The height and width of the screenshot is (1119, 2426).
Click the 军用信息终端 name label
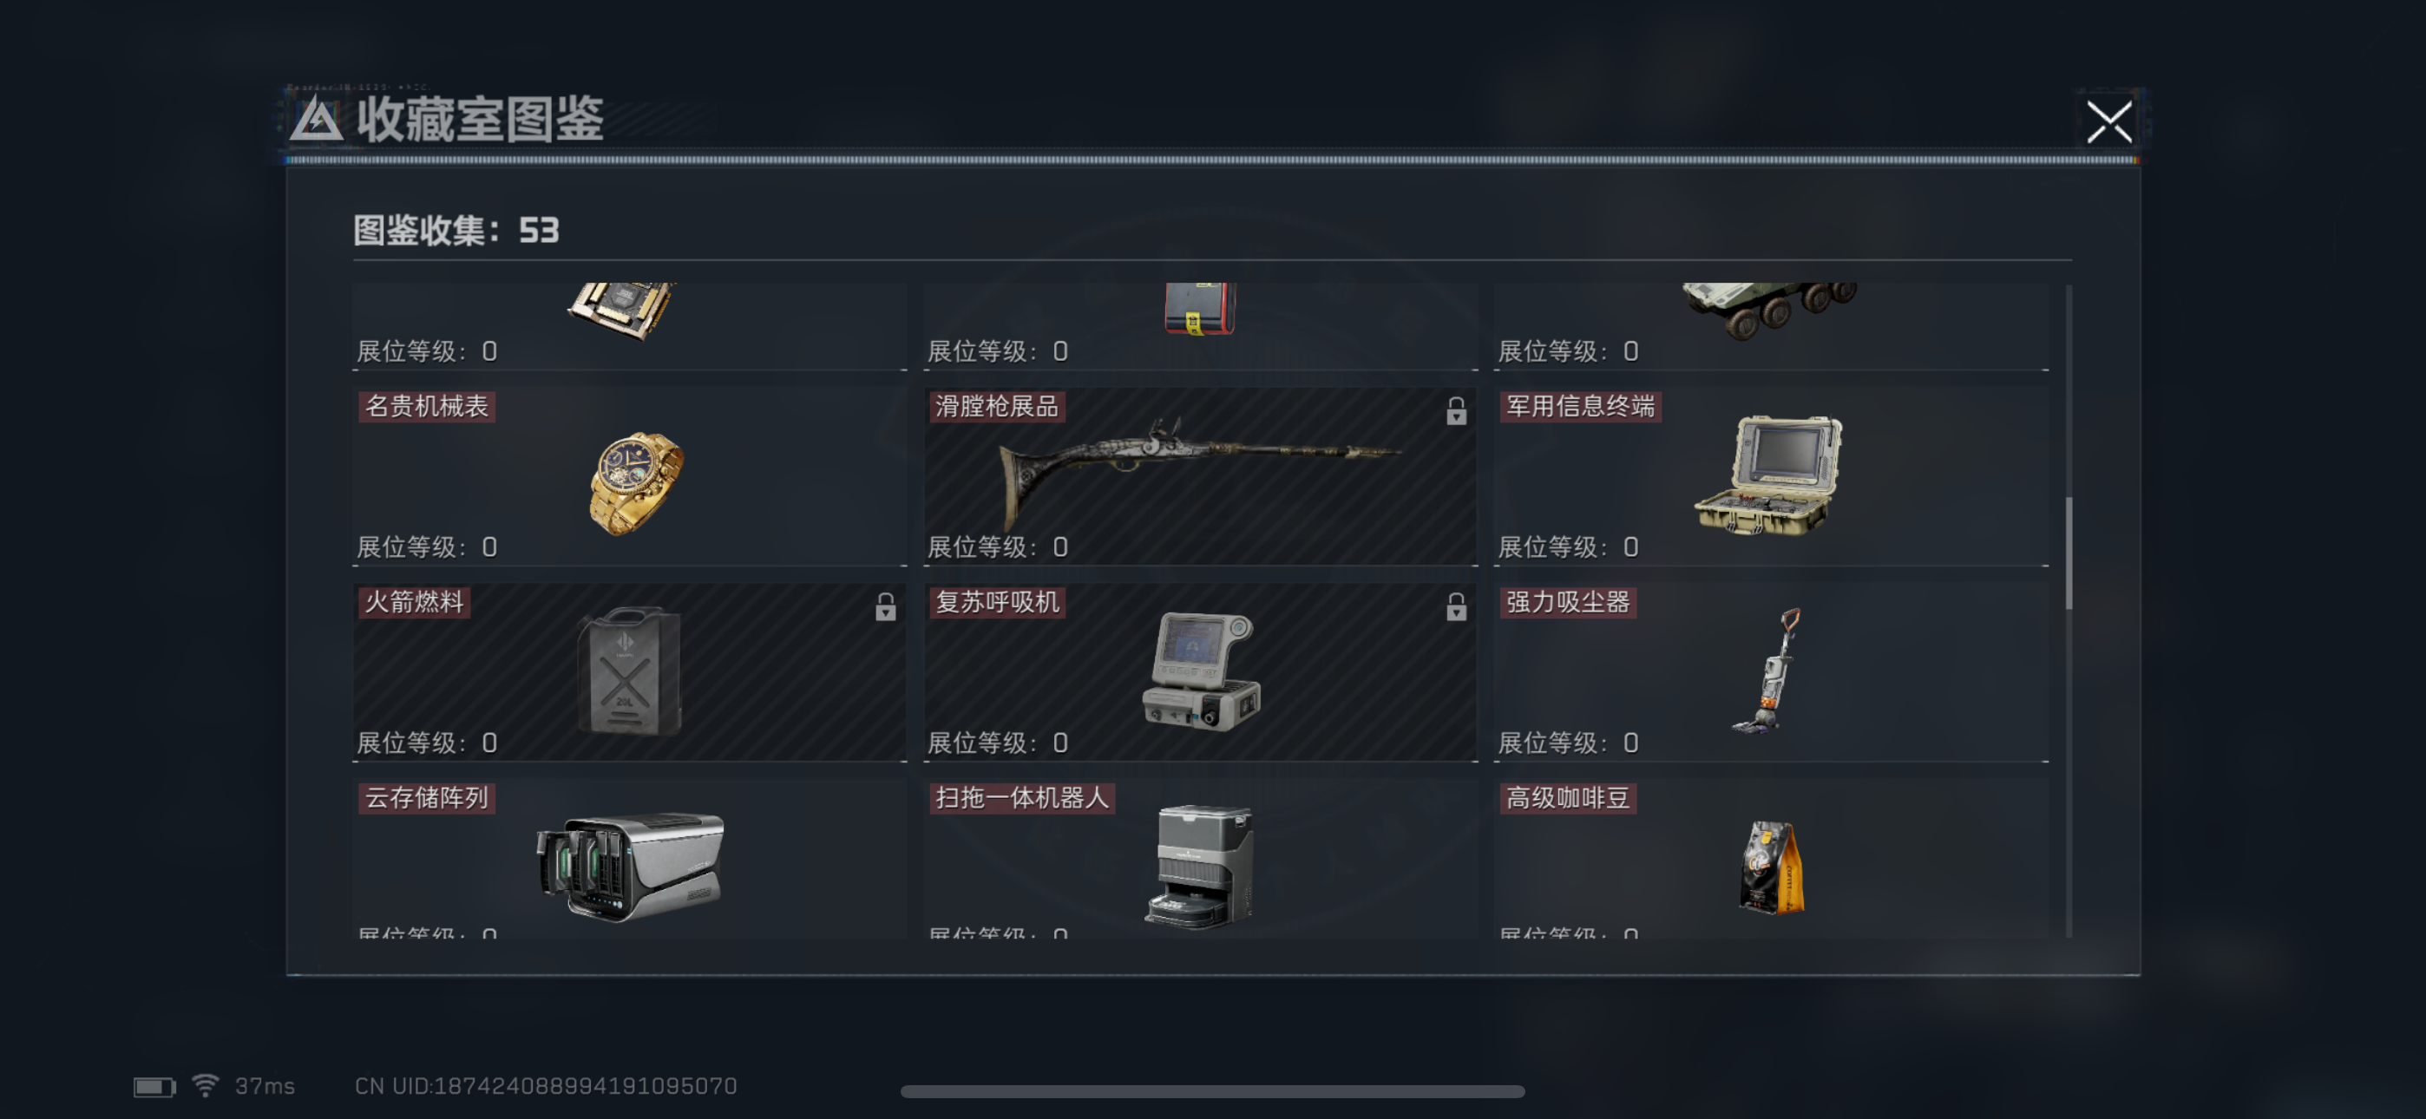pyautogui.click(x=1580, y=407)
